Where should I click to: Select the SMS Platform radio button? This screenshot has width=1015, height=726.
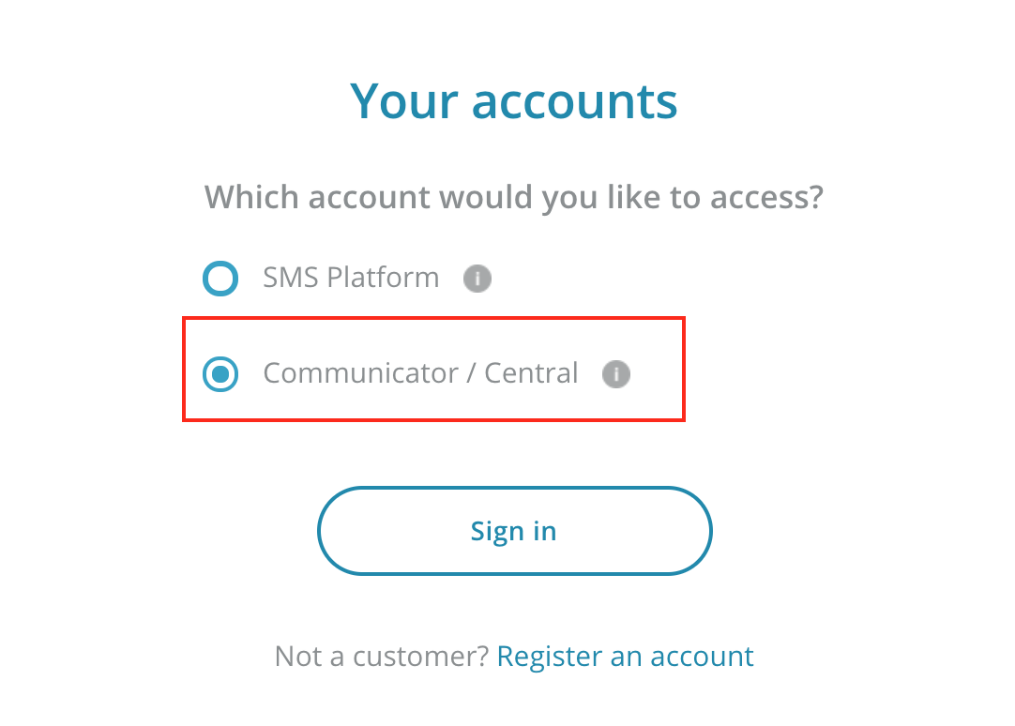(x=221, y=279)
